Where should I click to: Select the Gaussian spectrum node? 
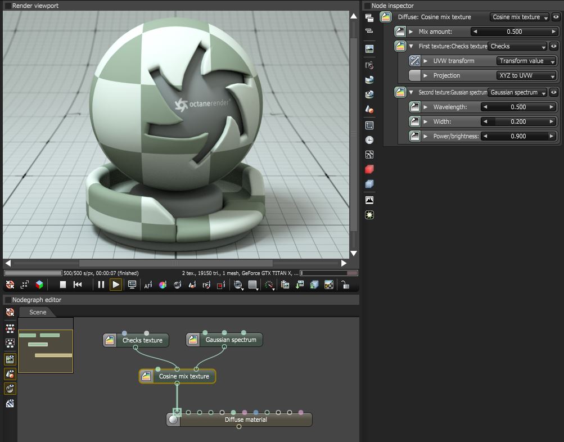231,340
